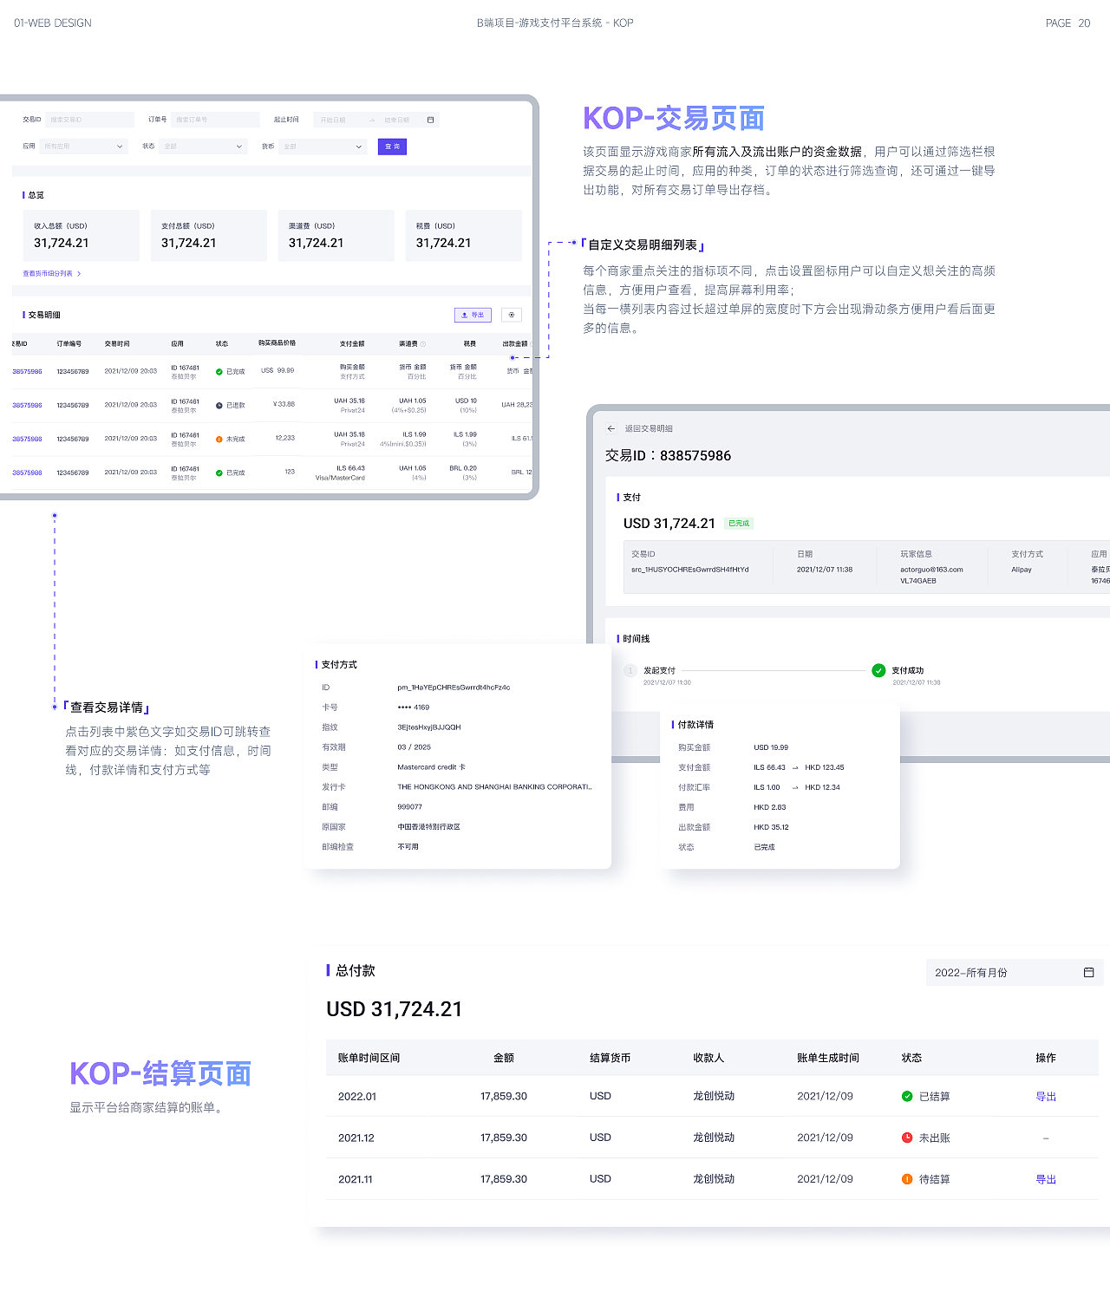The height and width of the screenshot is (1304, 1110).
Task: Open transaction ID link in the US$ 99.99 row
Action: coord(27,372)
